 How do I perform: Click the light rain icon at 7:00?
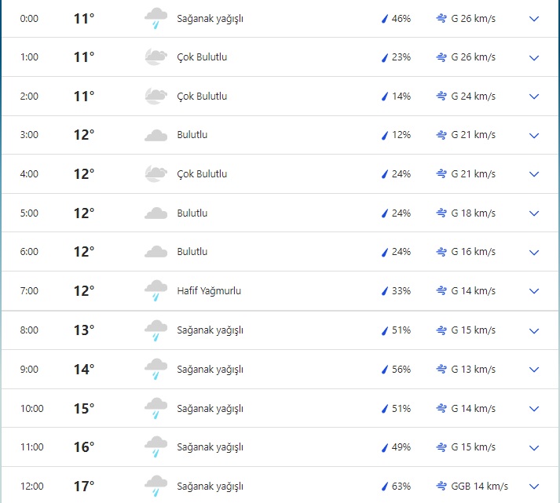click(x=156, y=291)
